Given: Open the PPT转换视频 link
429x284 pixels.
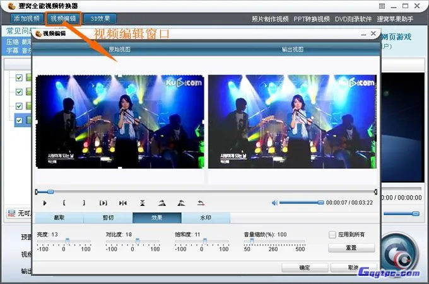Looking at the screenshot, I should (x=312, y=19).
